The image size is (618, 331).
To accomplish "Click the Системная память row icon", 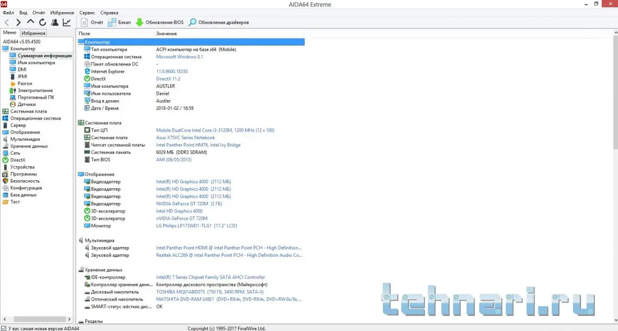I will (x=87, y=152).
